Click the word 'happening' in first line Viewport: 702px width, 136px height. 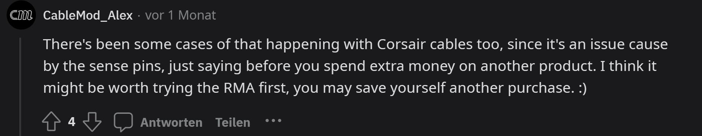coord(303,45)
